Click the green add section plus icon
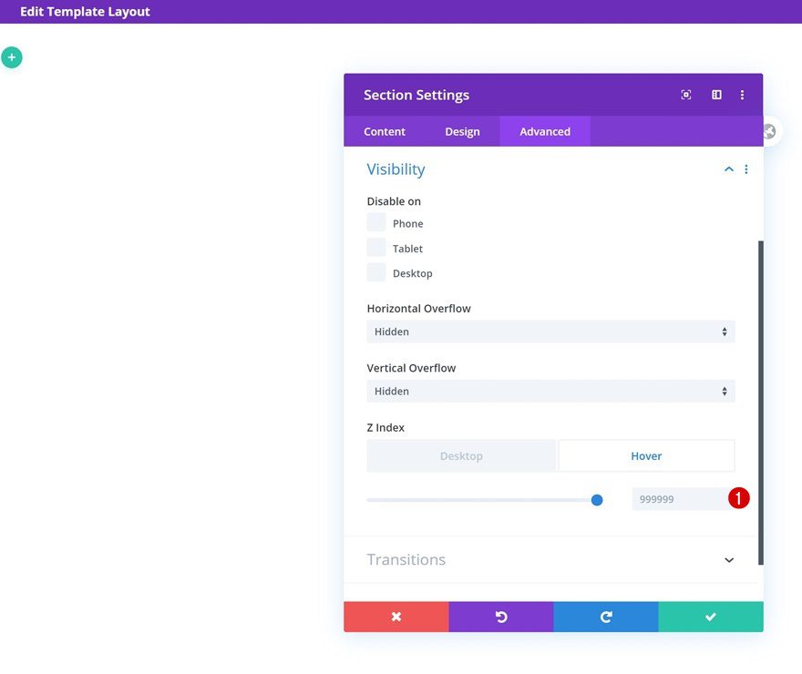 11,57
